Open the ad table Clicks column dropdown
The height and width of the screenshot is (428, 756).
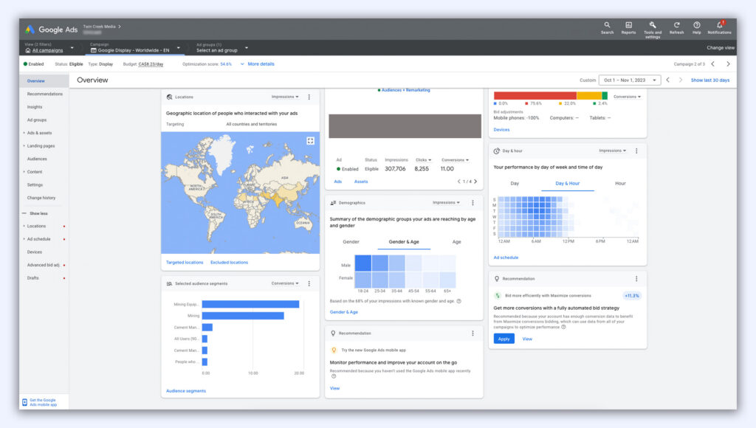click(423, 160)
